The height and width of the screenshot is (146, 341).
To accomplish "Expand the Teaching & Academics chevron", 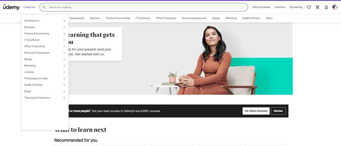I will [x=64, y=98].
